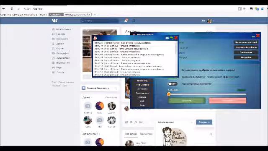Switch to the 'Мои записи' wall tab
268x151 pixels.
[146, 134]
